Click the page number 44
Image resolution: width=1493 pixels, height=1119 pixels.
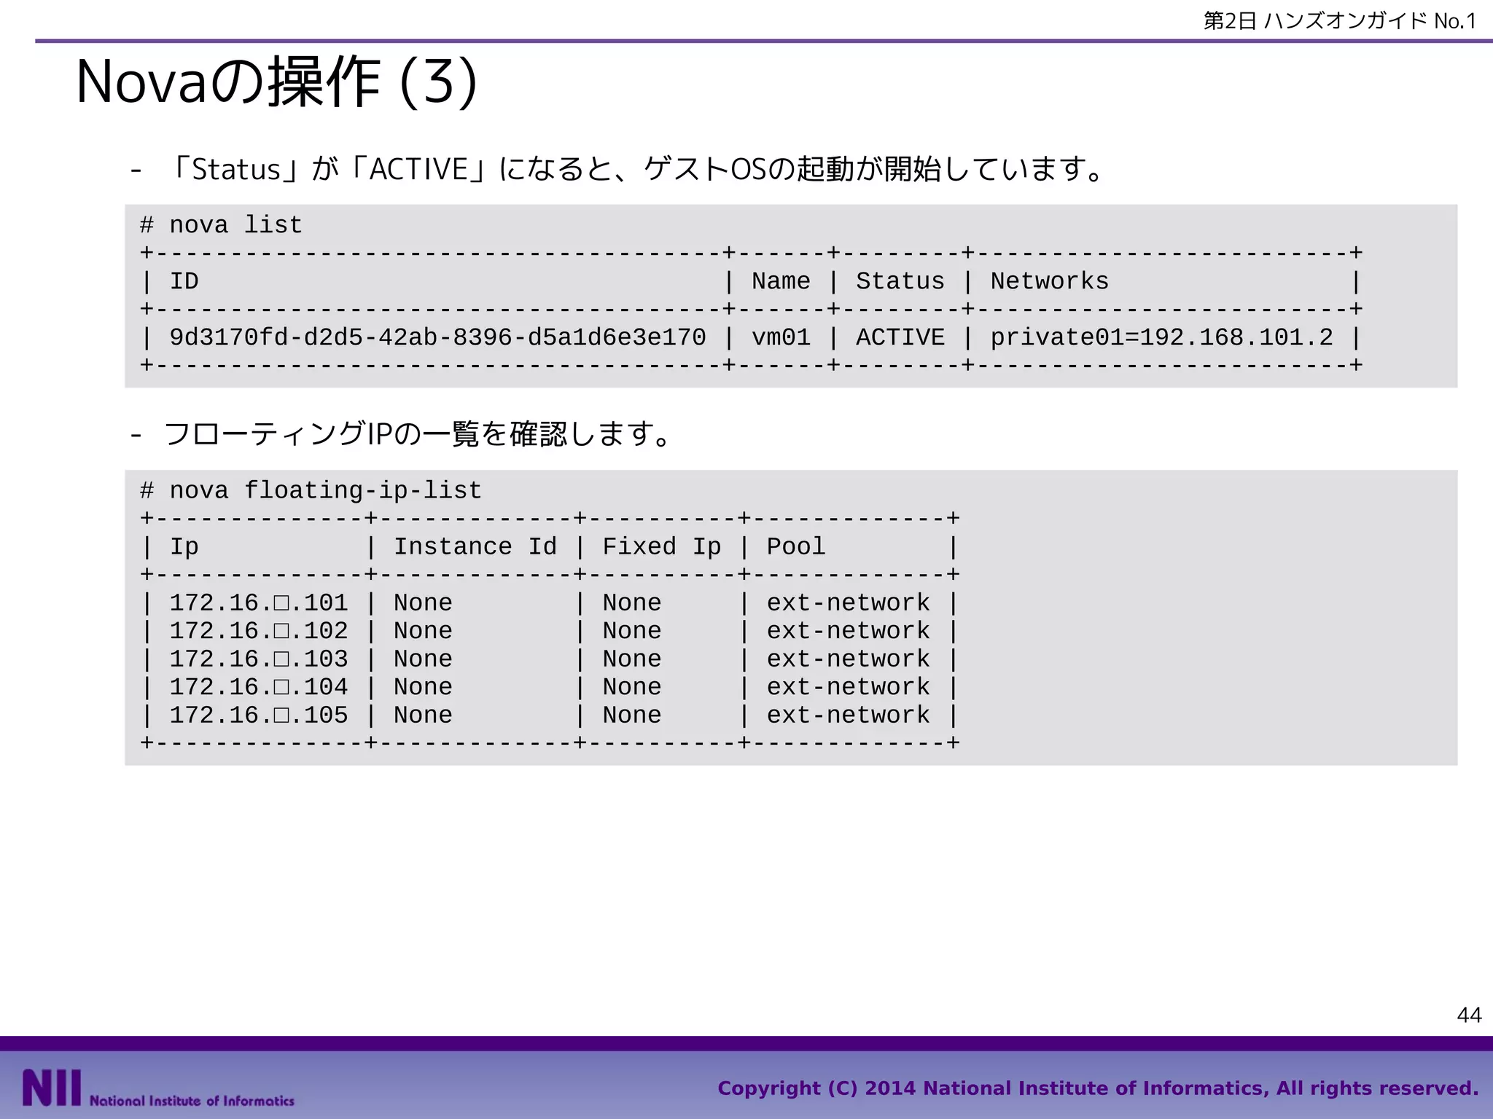coord(1469,1015)
